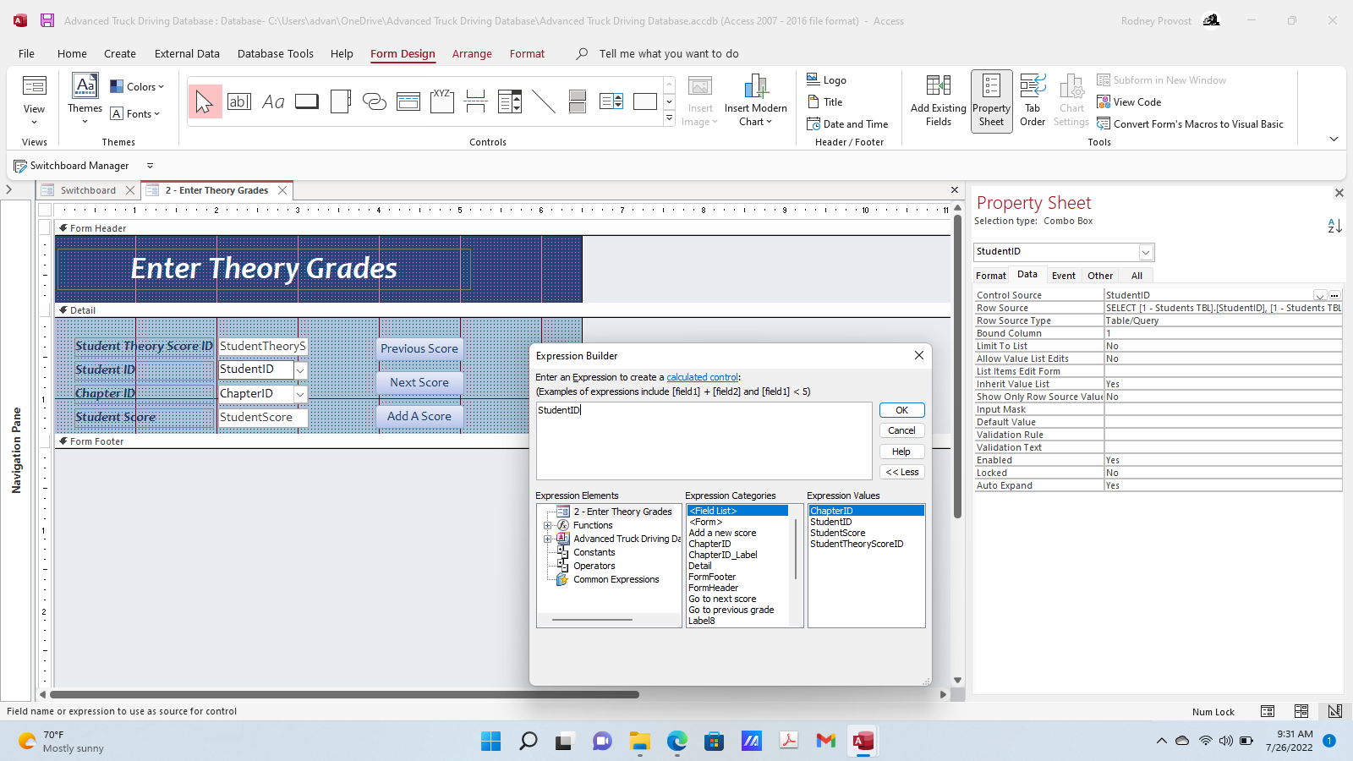Select StudentScore in Expression Values list

click(x=837, y=533)
